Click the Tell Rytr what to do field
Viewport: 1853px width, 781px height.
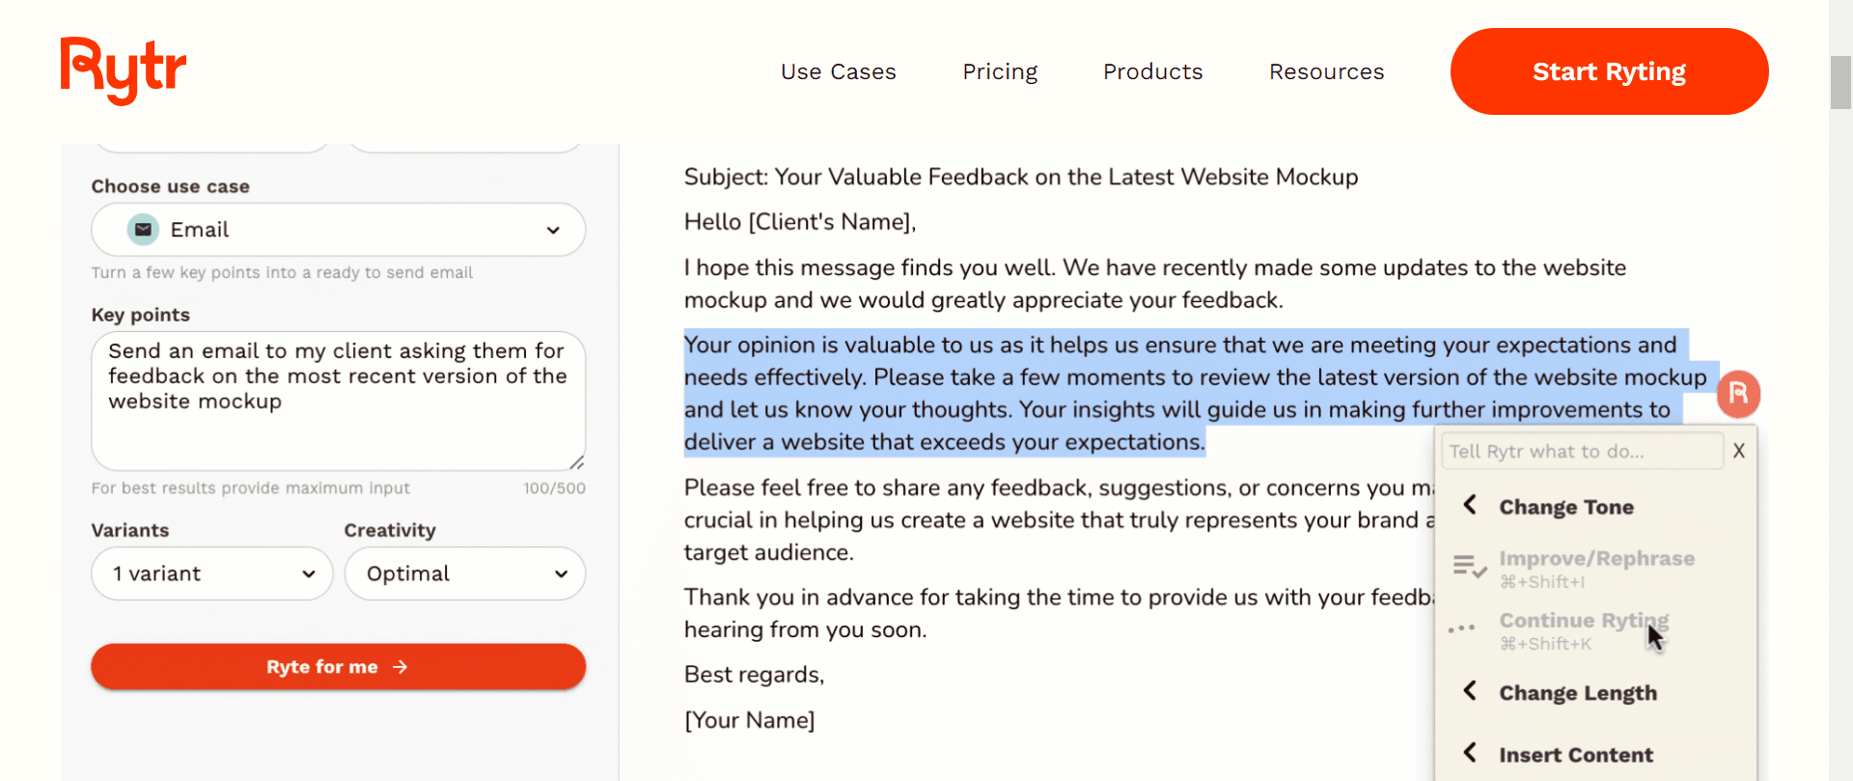click(x=1581, y=451)
